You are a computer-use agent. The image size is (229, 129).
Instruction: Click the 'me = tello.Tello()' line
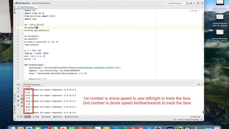click(34, 25)
